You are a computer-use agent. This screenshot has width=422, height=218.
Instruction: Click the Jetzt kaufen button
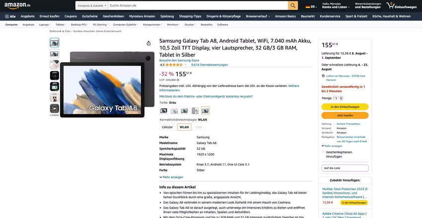(x=345, y=115)
